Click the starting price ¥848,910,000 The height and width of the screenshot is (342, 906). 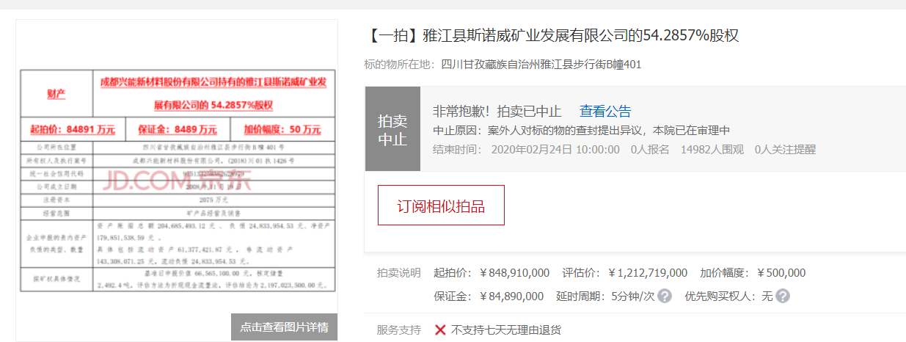[514, 273]
